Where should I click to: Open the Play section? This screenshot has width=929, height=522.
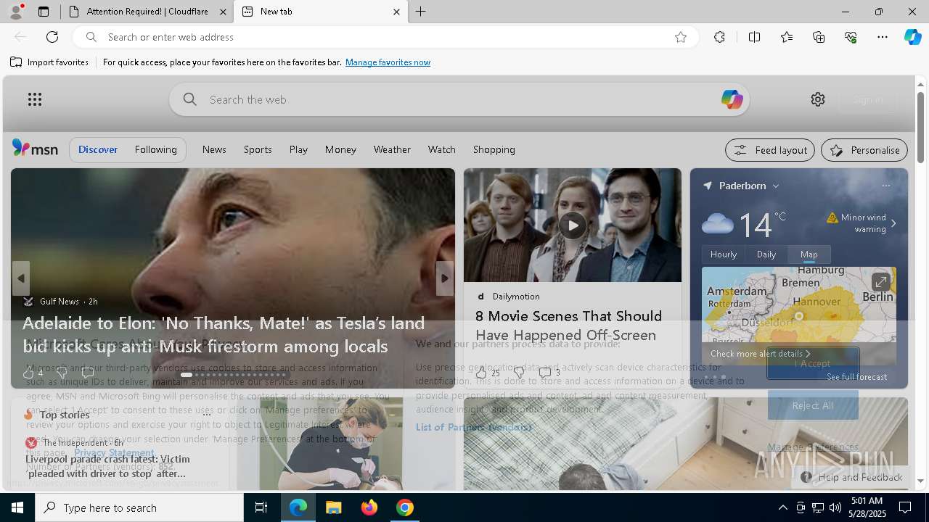click(x=298, y=149)
